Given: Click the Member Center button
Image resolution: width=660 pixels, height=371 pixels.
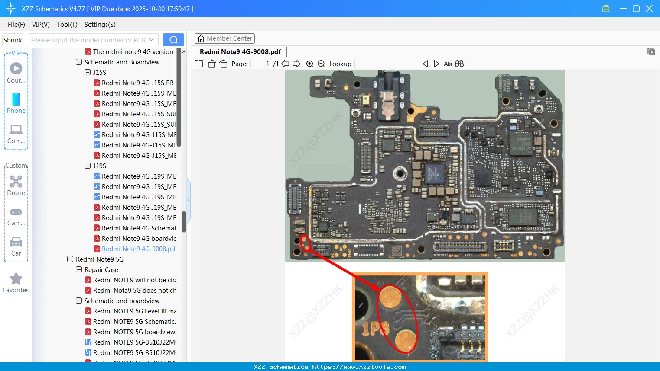Looking at the screenshot, I should pos(224,38).
